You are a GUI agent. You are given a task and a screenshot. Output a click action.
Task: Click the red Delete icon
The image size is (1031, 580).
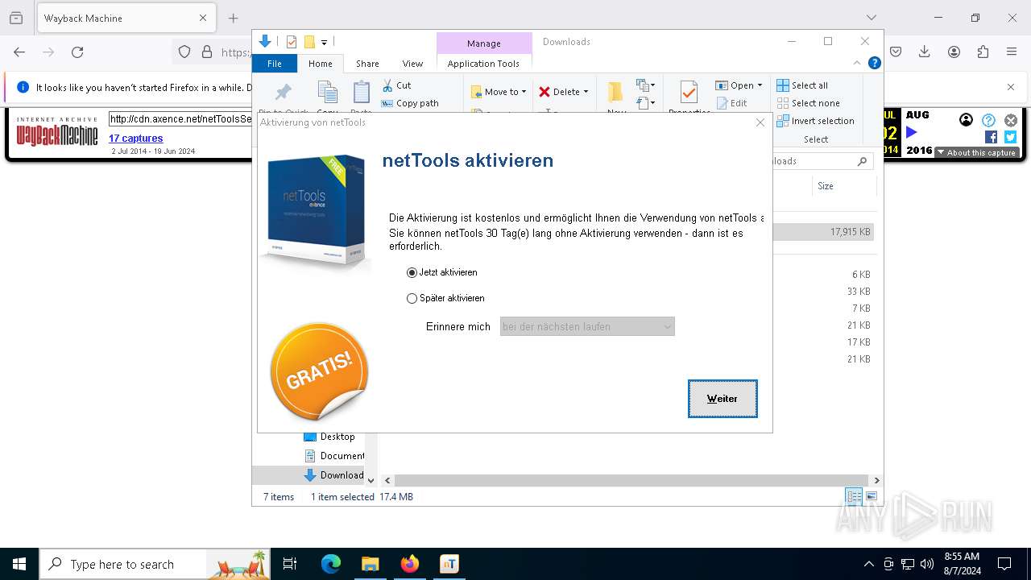pyautogui.click(x=544, y=92)
